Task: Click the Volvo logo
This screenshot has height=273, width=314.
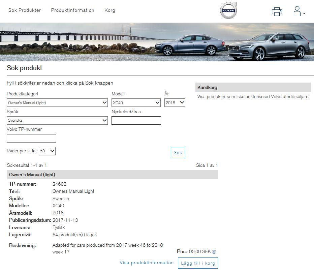Action: pyautogui.click(x=228, y=10)
